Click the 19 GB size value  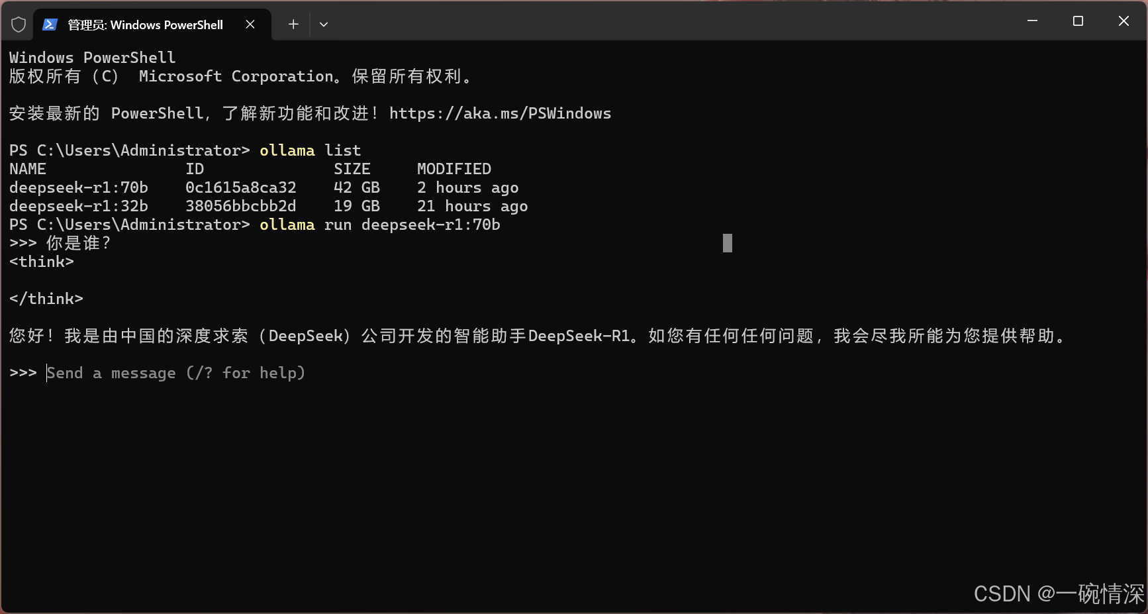(357, 206)
